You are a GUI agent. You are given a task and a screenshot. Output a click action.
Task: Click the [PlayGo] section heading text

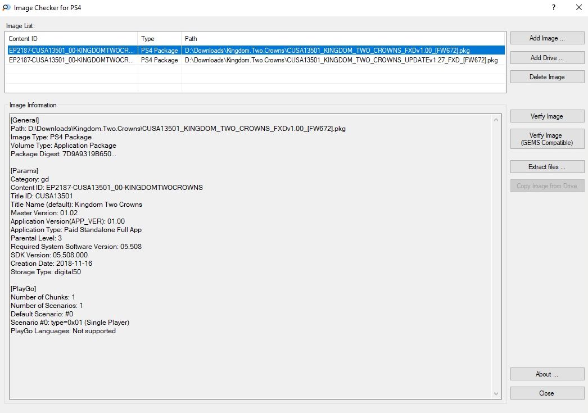coord(23,289)
